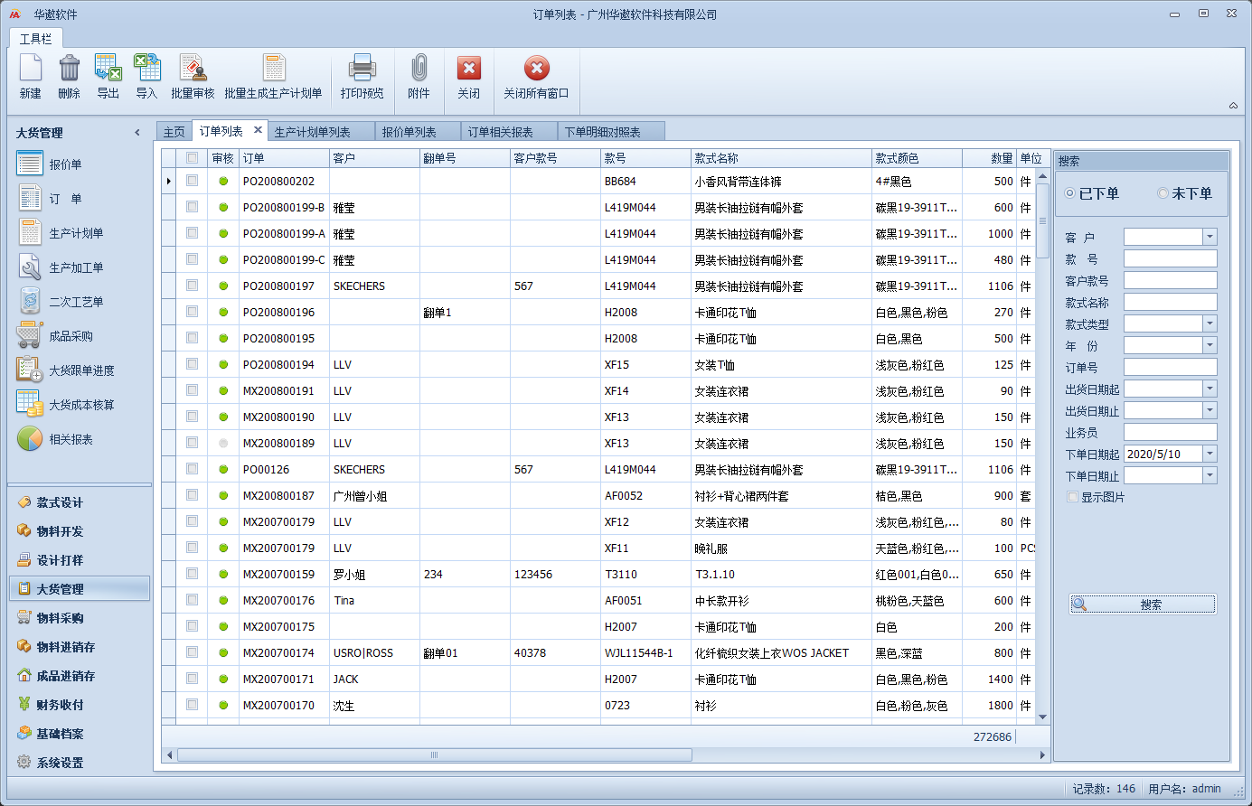
Task: Click the horizontal scrollbar under the table
Action: (434, 754)
